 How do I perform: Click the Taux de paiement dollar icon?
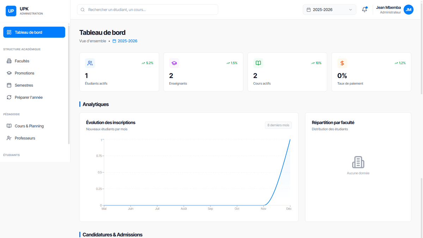tap(342, 63)
